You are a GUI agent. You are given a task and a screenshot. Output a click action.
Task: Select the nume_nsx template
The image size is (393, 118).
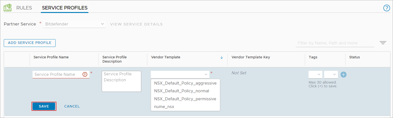(164, 107)
